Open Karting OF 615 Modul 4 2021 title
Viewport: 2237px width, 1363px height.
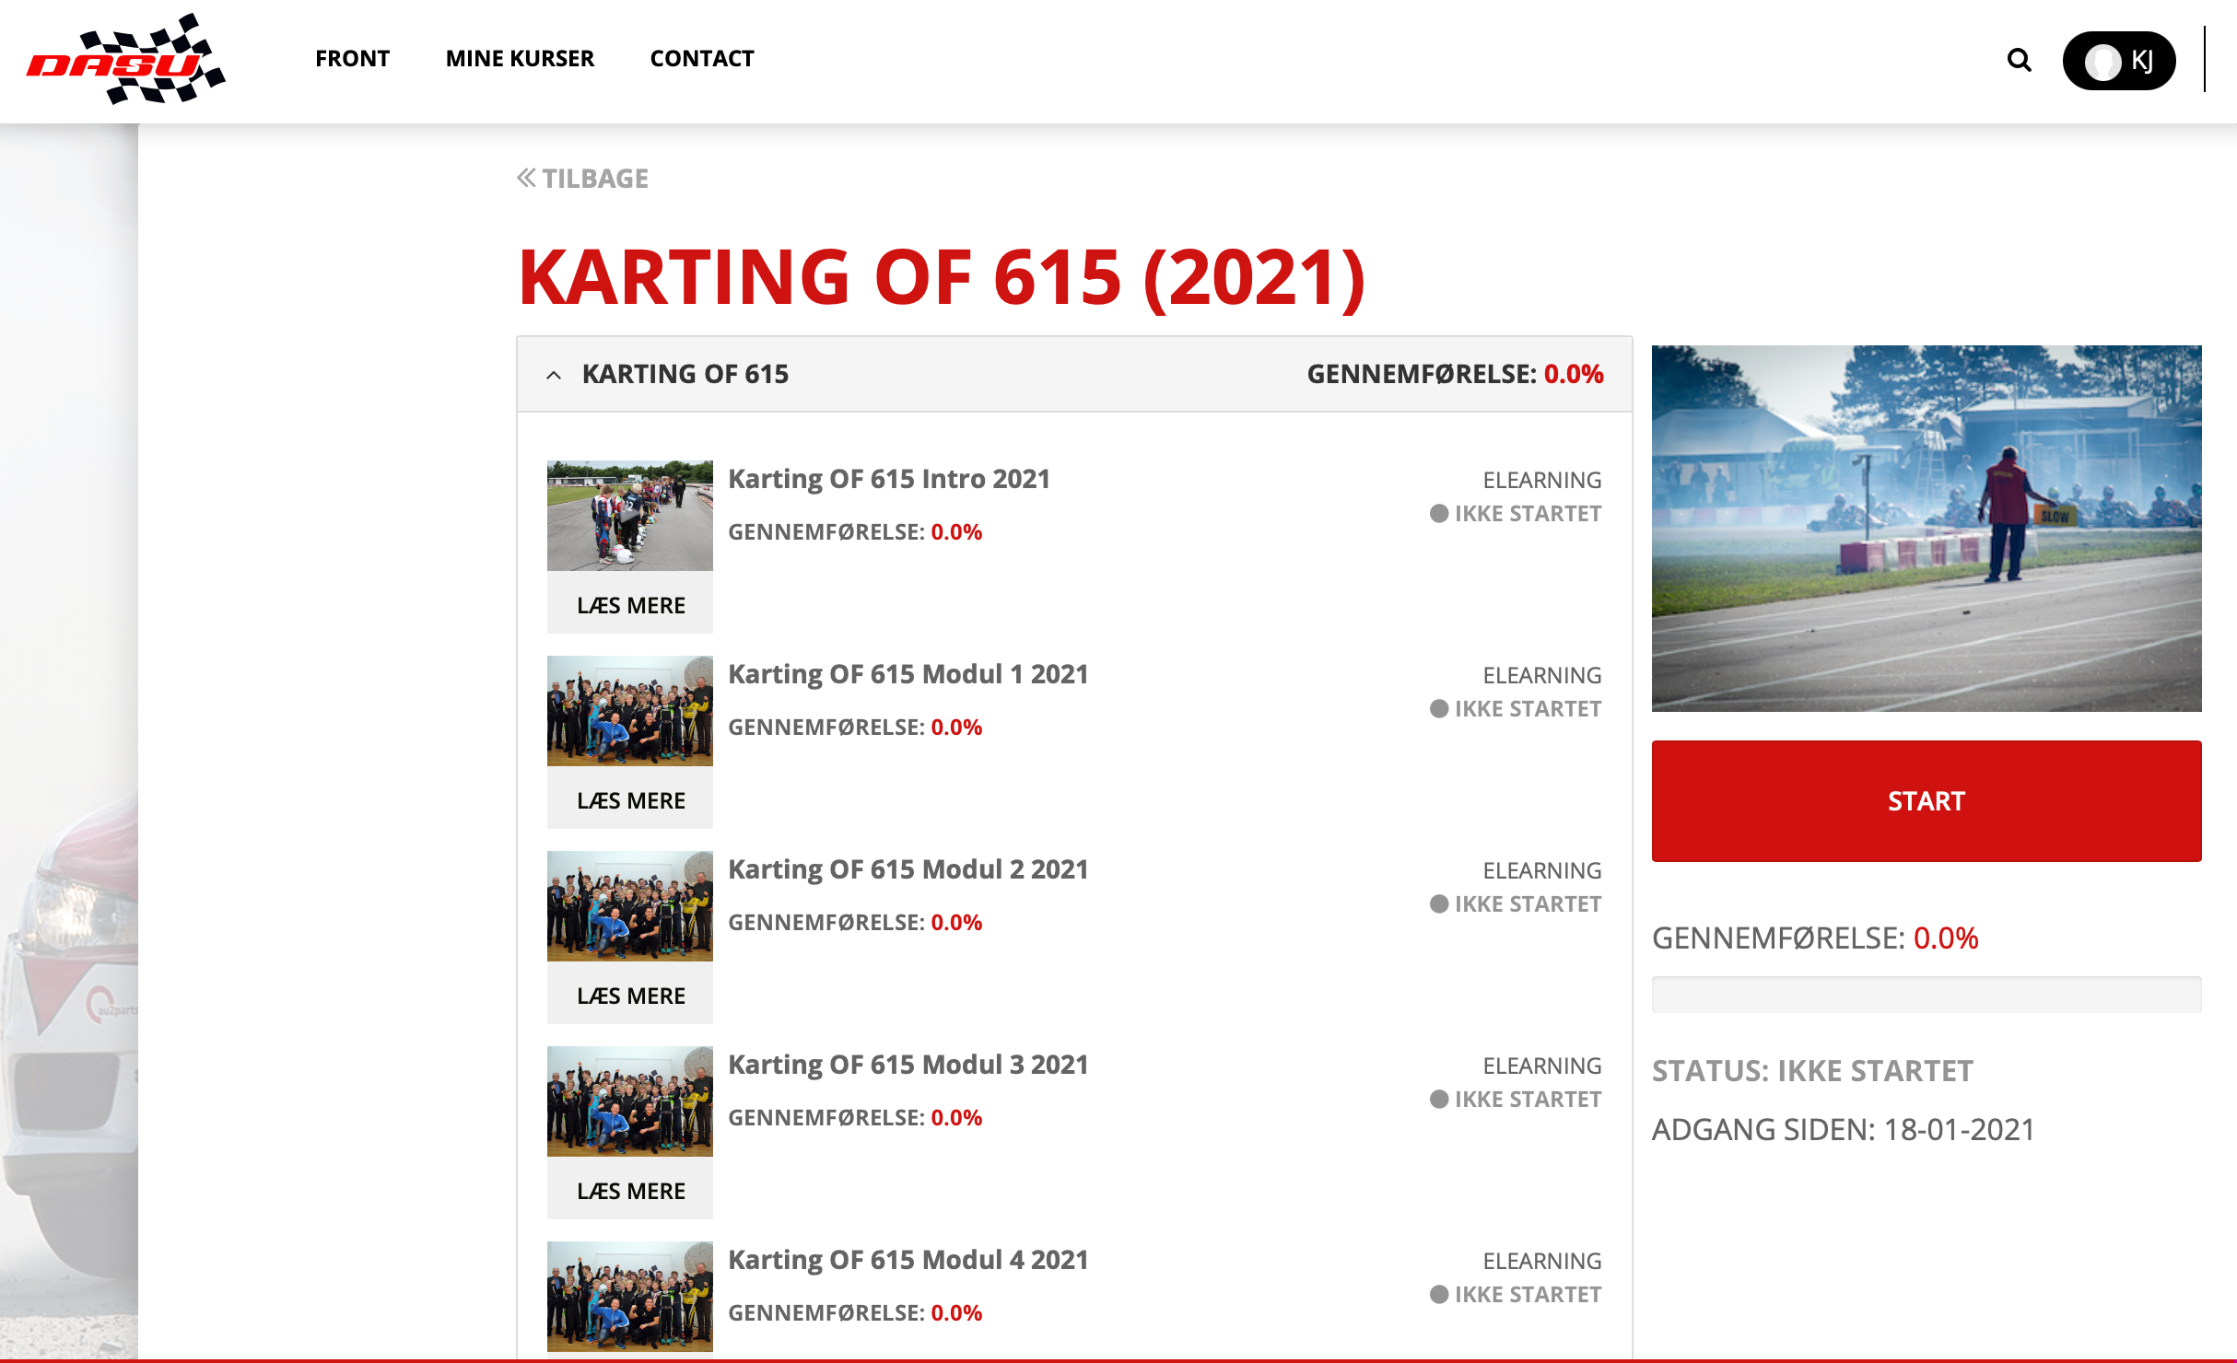(x=908, y=1260)
